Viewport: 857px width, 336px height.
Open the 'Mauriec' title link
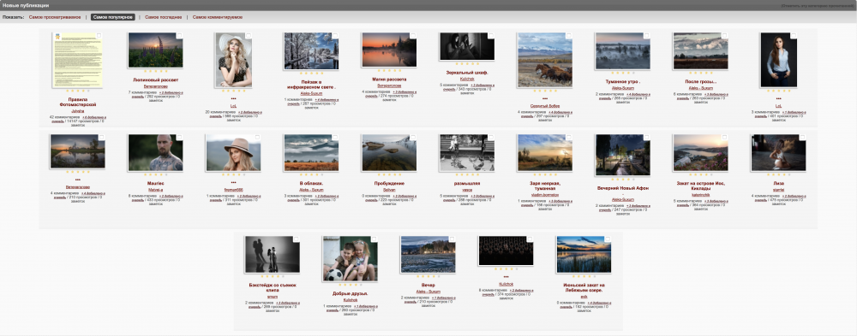[x=155, y=183]
